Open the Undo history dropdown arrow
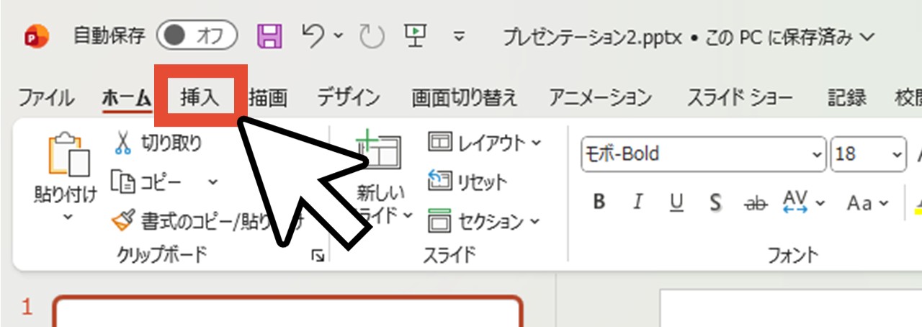 pos(338,37)
